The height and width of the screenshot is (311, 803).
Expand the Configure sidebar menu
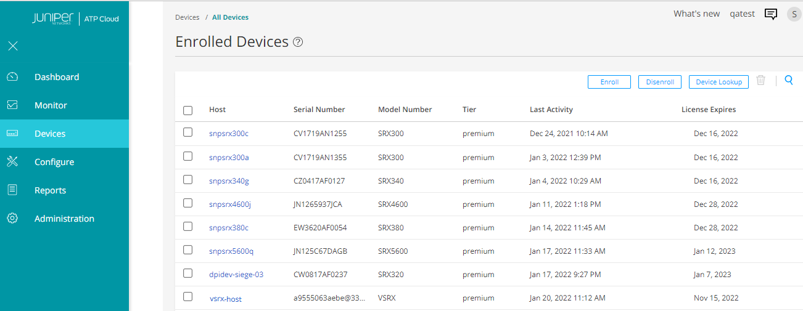pos(54,162)
